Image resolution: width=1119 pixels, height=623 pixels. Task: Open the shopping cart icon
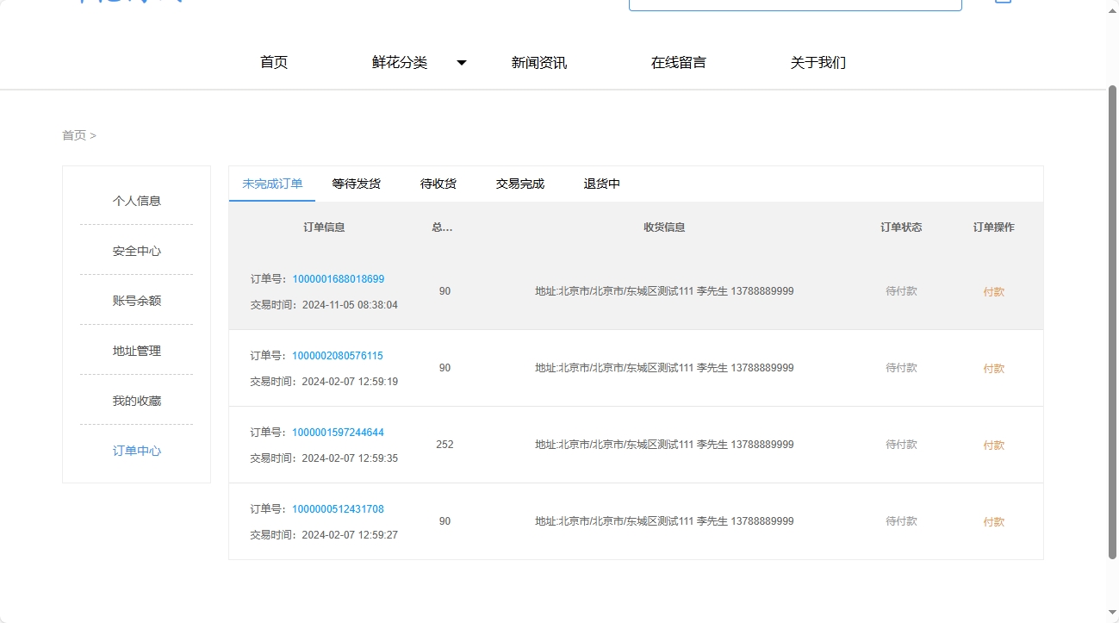(x=1002, y=3)
